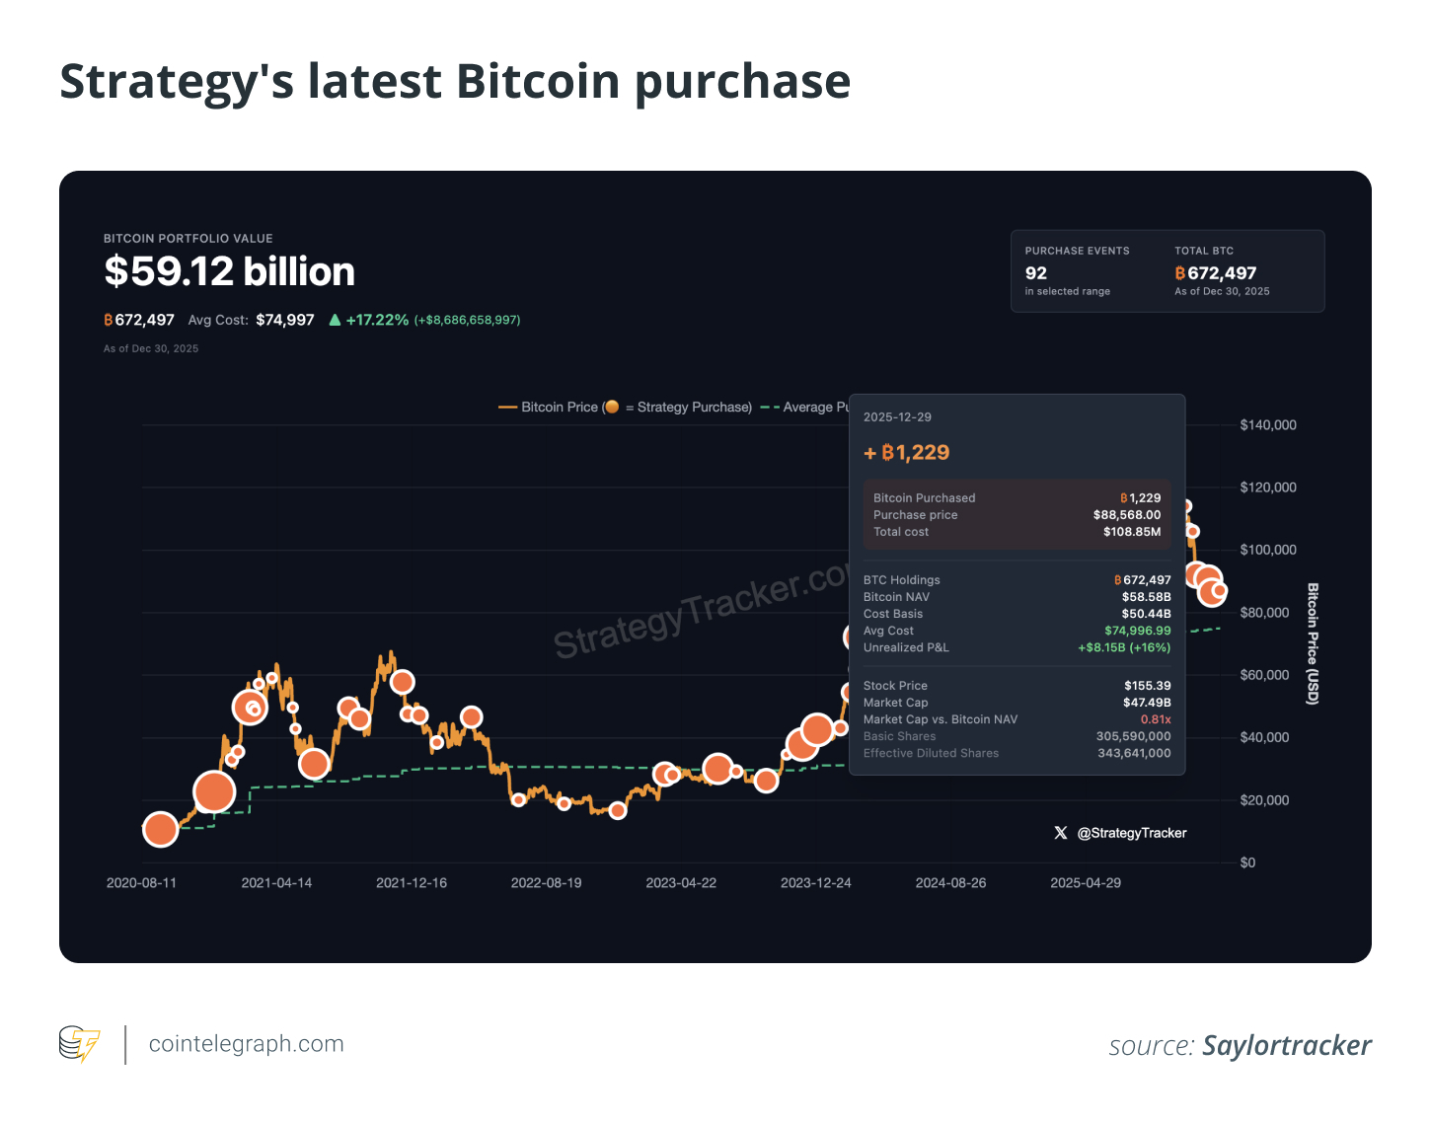The image size is (1431, 1124).
Task: Click the X logo beside @StrategyTracker
Action: click(1061, 833)
